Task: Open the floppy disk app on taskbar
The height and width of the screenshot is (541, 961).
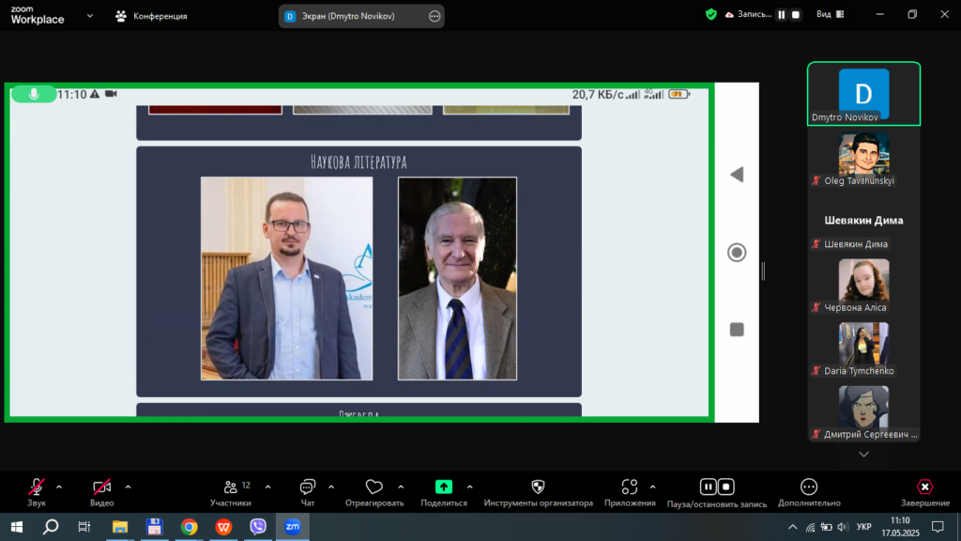Action: coord(154,527)
